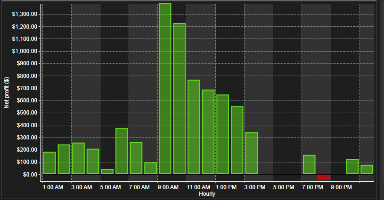Click the 10:00 PM profit bar
Viewport: 384px width, 200px height.
pos(352,167)
